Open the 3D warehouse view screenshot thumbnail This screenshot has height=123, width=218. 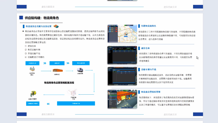tap(122, 99)
